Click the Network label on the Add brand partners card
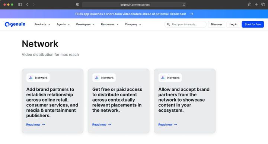This screenshot has width=268, height=144. [41, 78]
